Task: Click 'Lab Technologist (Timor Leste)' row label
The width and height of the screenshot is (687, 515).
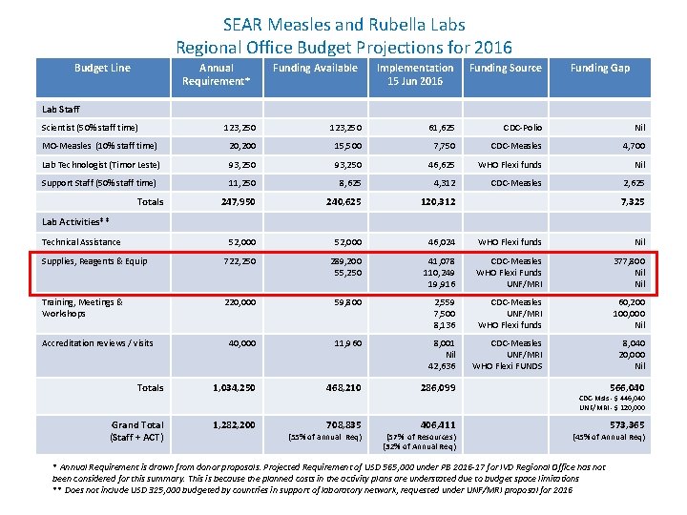Action: 100,165
